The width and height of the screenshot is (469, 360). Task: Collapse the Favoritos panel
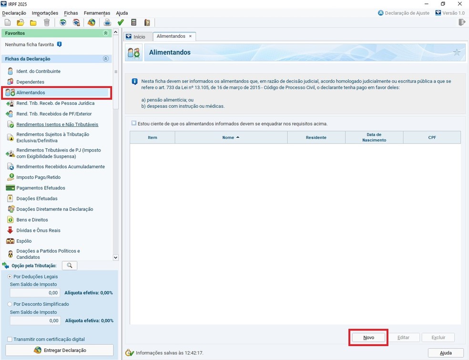(106, 33)
